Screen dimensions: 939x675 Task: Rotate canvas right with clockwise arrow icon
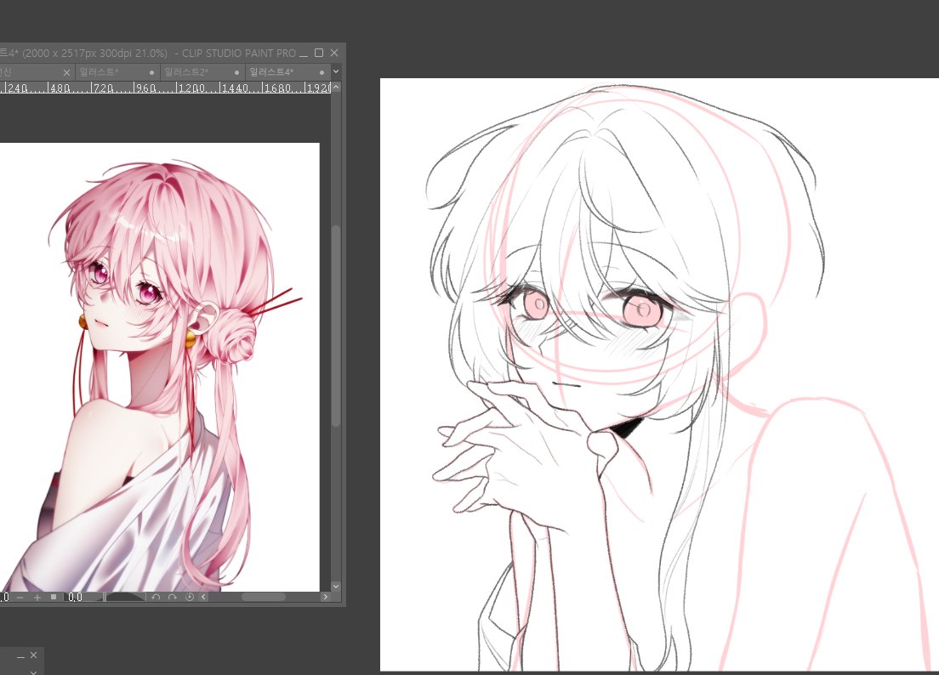tap(173, 597)
